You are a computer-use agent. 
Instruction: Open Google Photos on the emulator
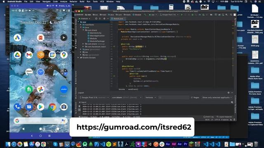click(x=40, y=89)
